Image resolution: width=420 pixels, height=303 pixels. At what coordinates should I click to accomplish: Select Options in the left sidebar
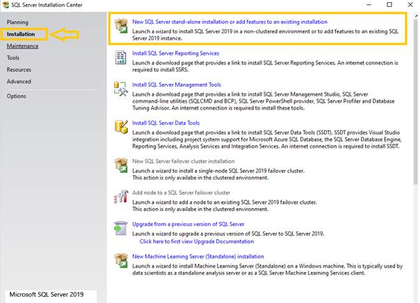coord(17,96)
